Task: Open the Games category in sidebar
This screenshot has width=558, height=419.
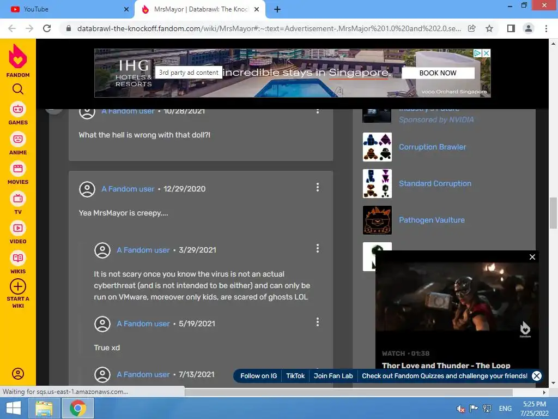Action: 18,113
